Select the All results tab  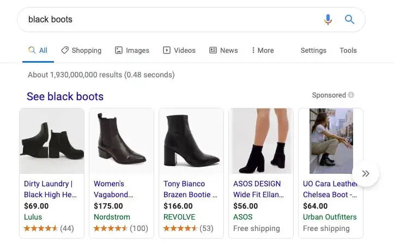pyautogui.click(x=38, y=50)
